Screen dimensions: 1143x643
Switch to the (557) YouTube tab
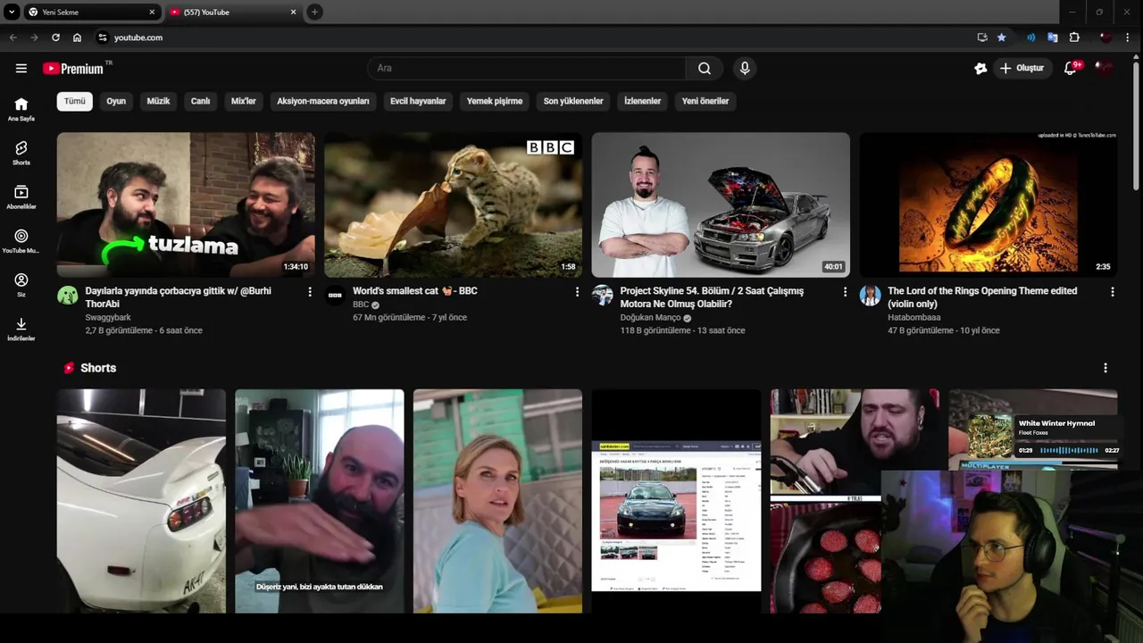point(232,13)
